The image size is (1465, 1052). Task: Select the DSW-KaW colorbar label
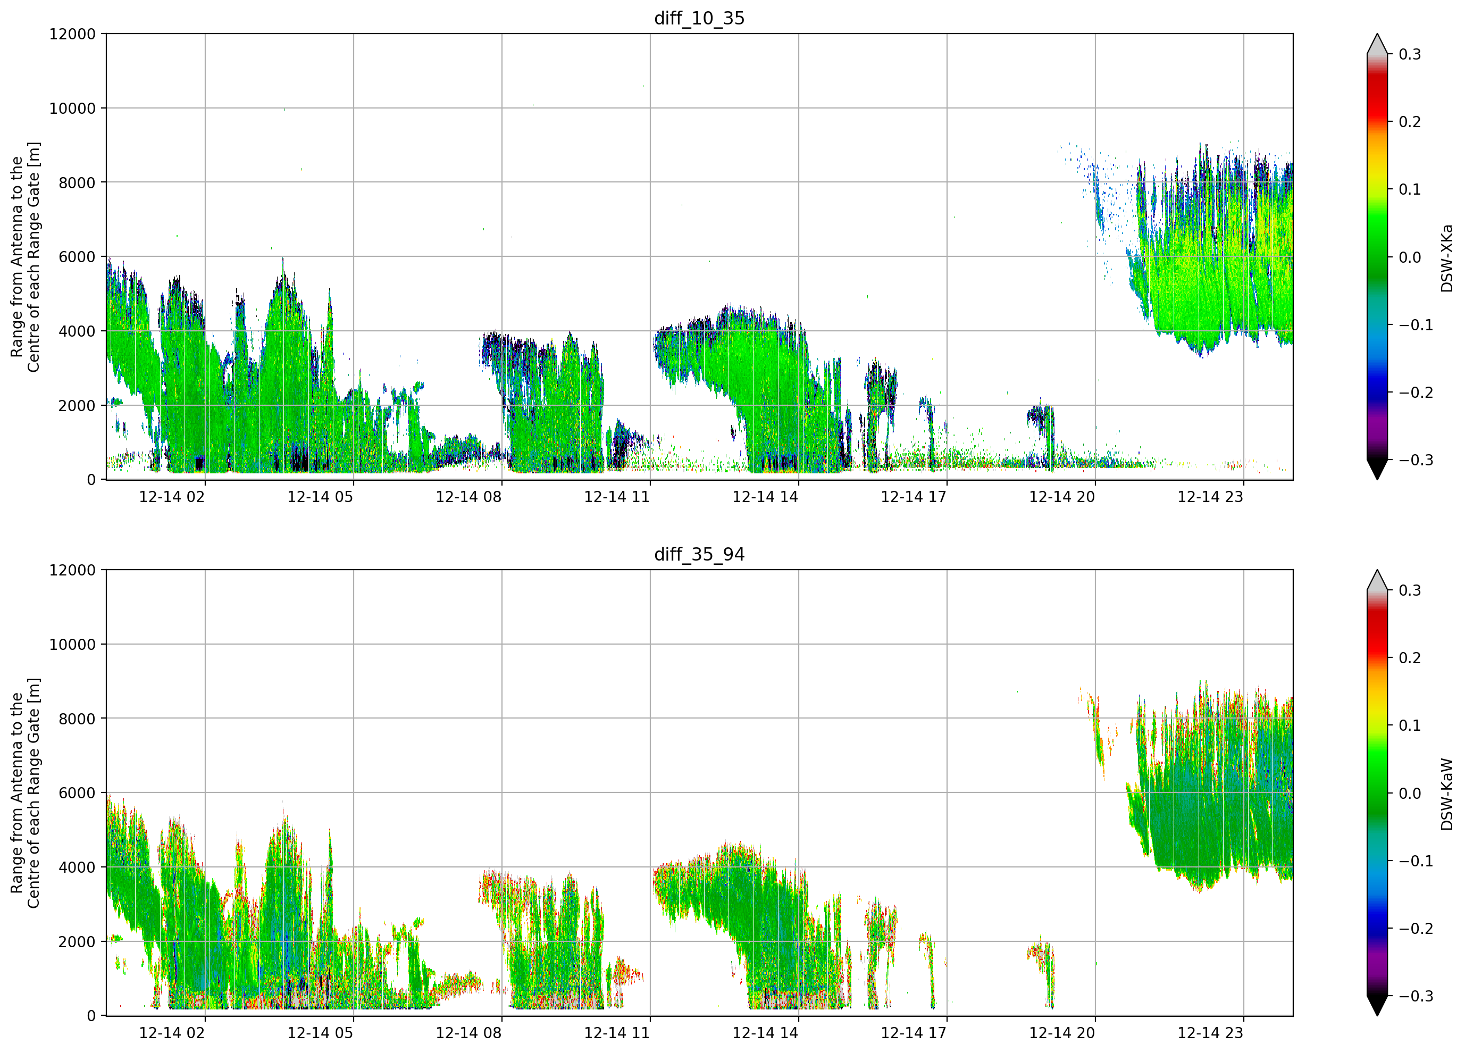pos(1447,794)
